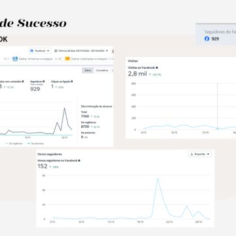236x236 pixels.
Task: Select the Diário view tab
Action: click(88, 70)
